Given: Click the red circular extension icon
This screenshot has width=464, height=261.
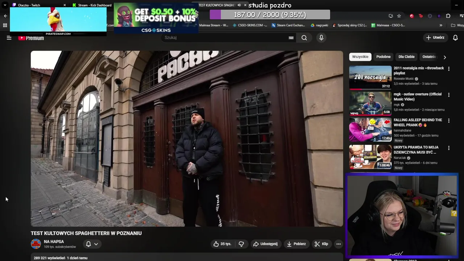Looking at the screenshot, I should (x=411, y=16).
